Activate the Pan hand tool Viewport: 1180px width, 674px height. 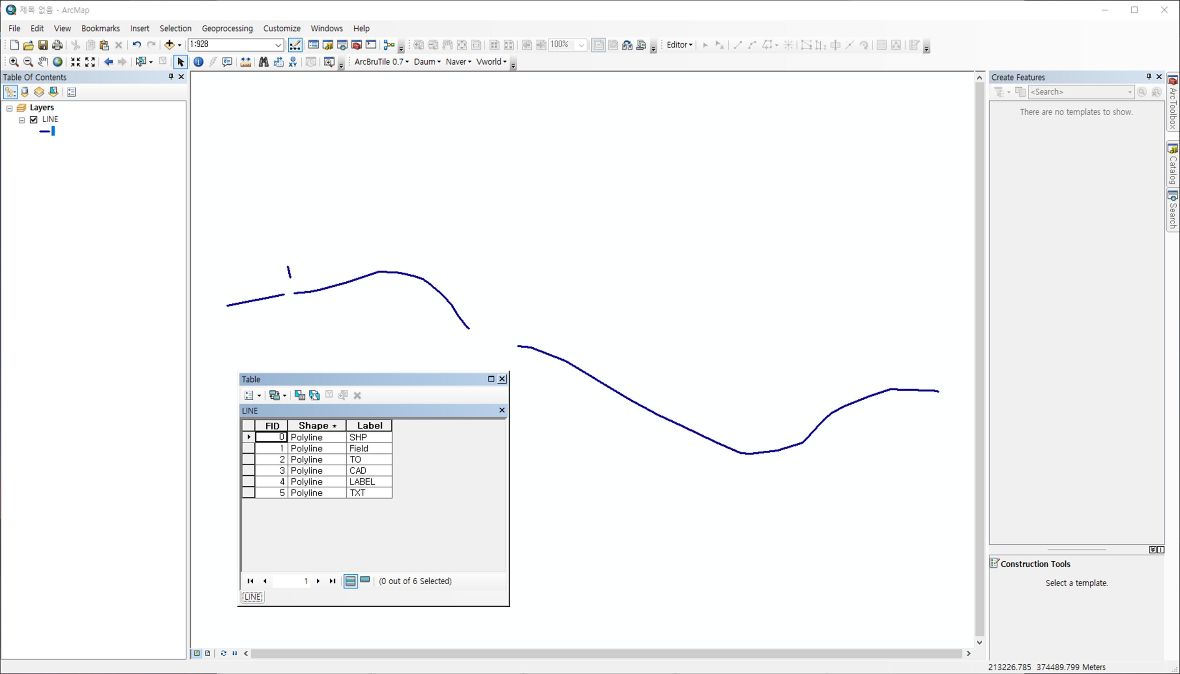pos(43,62)
